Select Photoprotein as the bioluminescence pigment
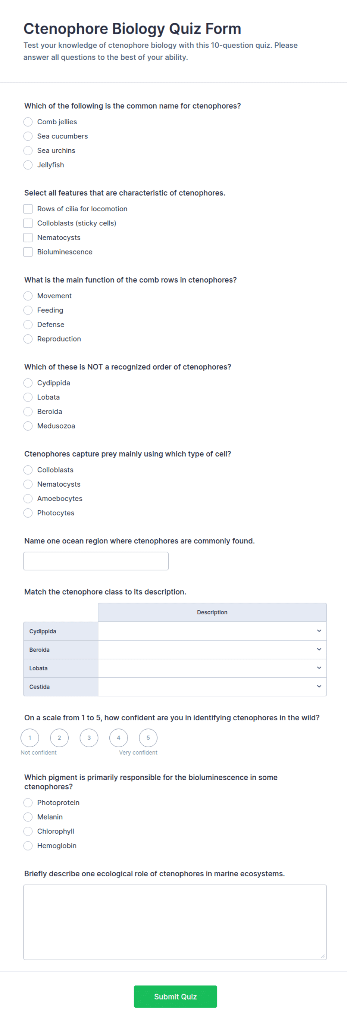This screenshot has width=347, height=1026. click(x=28, y=802)
